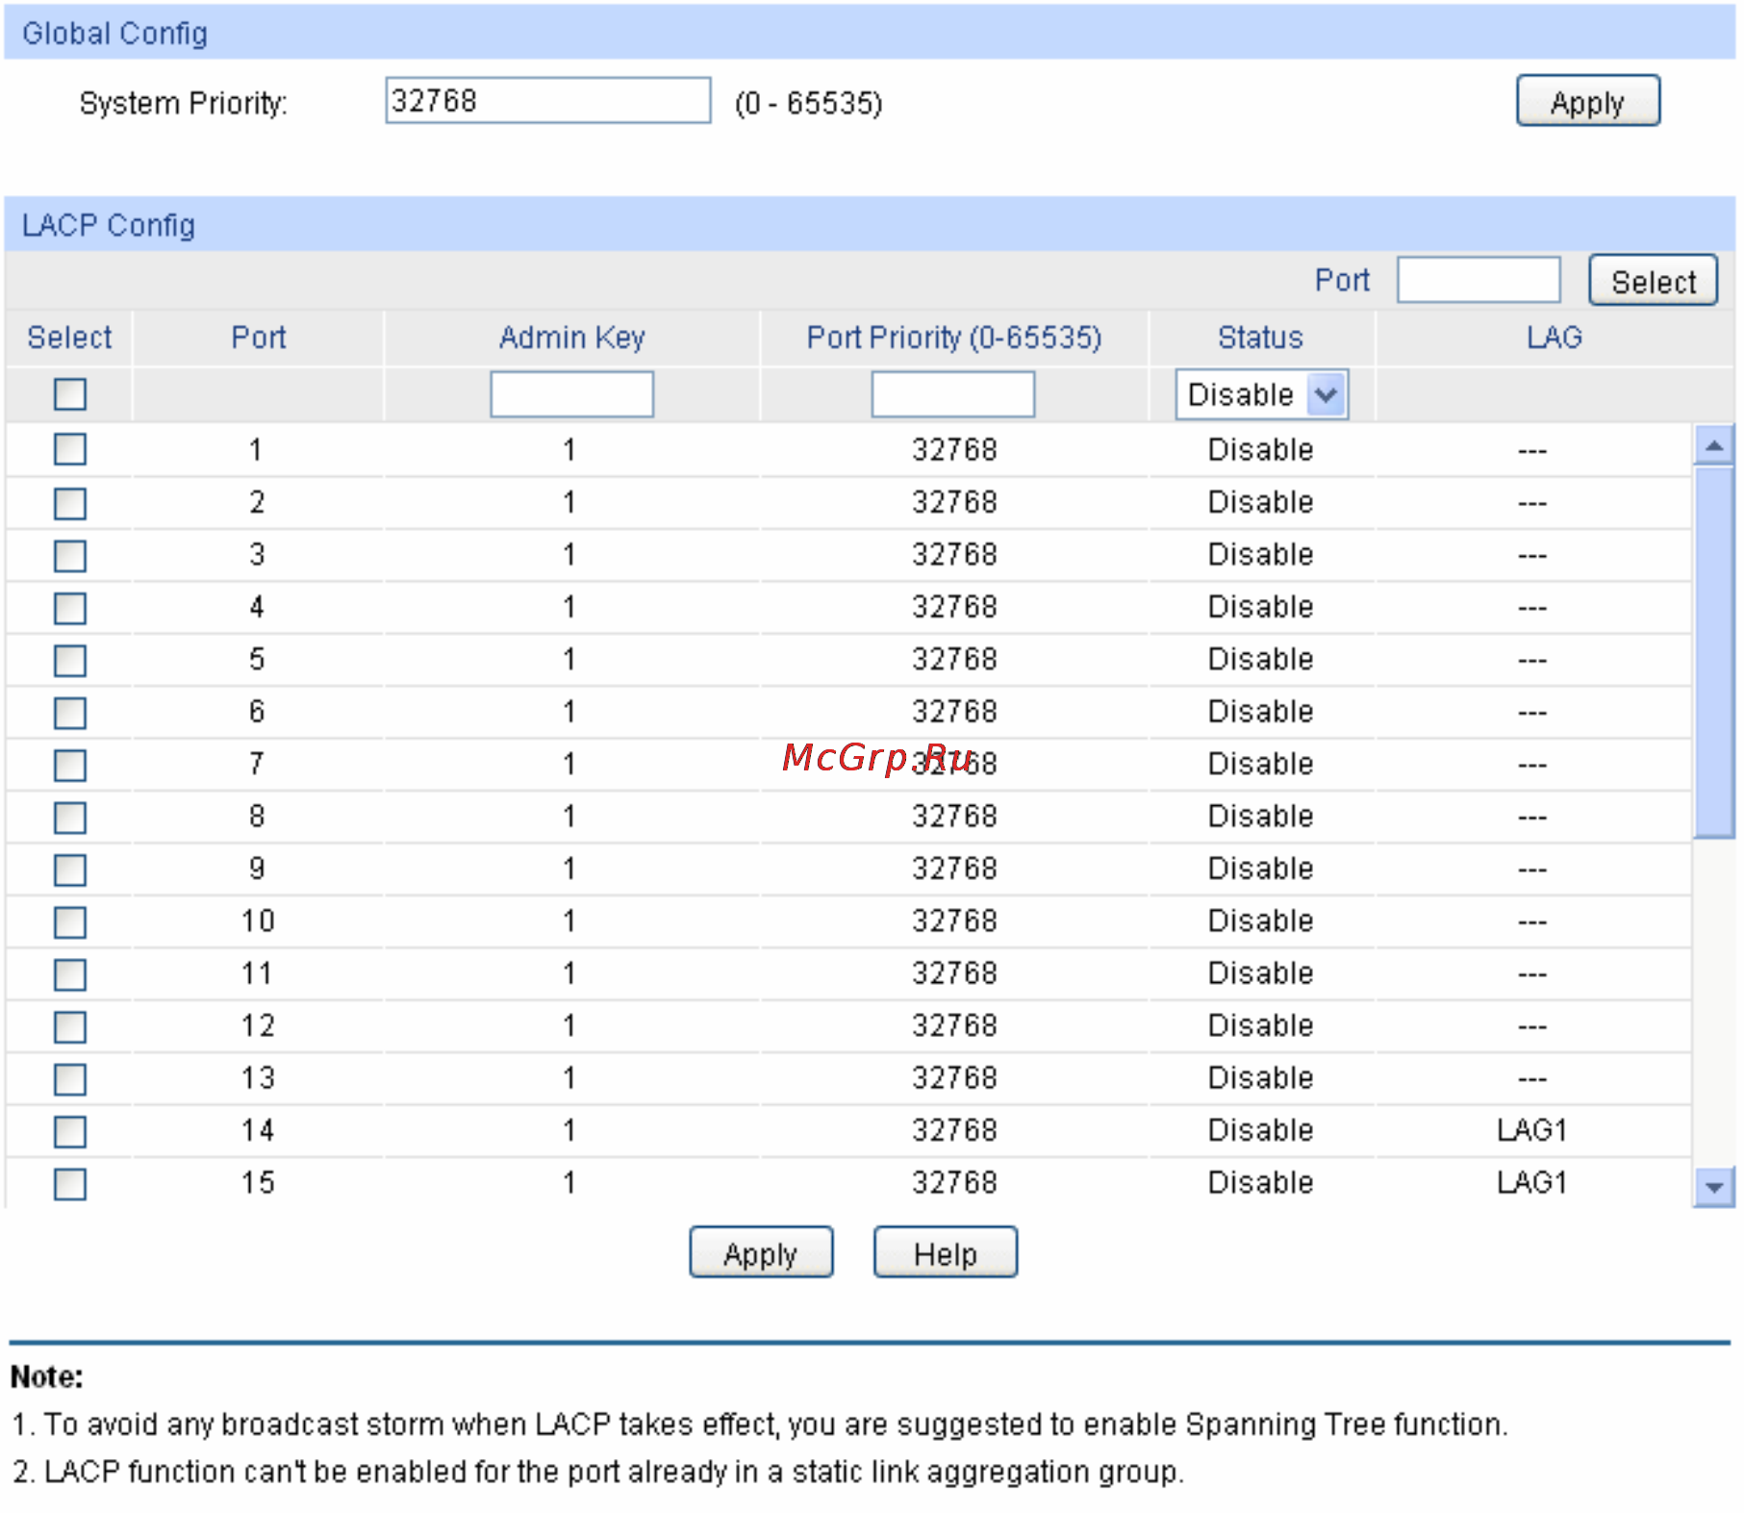The height and width of the screenshot is (1513, 1744).
Task: Click the Select column header
Action: pos(69,338)
